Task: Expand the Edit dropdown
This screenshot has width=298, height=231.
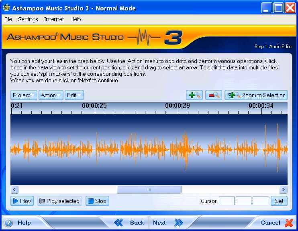Action: [x=74, y=95]
